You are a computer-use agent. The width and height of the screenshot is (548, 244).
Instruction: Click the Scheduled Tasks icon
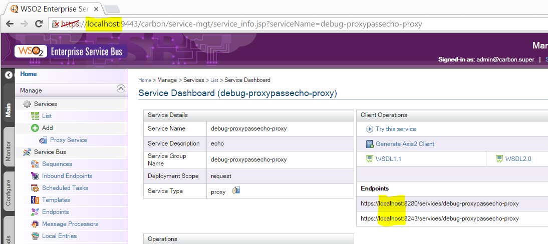coord(35,188)
